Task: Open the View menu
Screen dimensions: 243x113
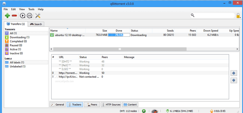Action: click(22, 9)
